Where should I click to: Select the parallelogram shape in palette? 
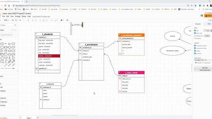pyautogui.click(x=13, y=47)
